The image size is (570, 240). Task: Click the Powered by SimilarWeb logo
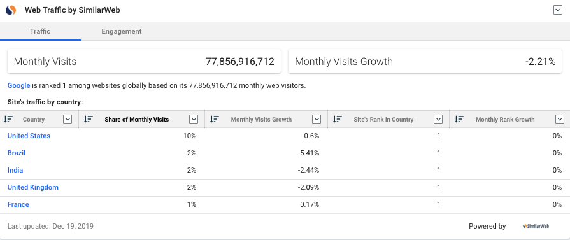coord(536,226)
